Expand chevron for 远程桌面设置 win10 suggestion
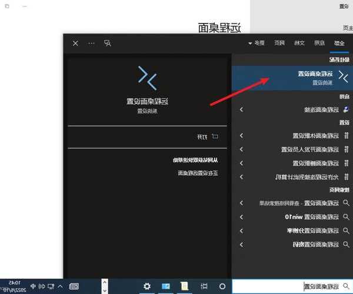353x294 pixels. [241, 217]
